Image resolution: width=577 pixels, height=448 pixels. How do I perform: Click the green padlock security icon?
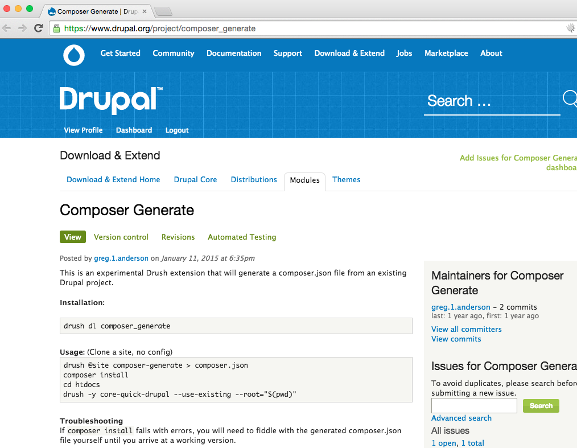57,28
